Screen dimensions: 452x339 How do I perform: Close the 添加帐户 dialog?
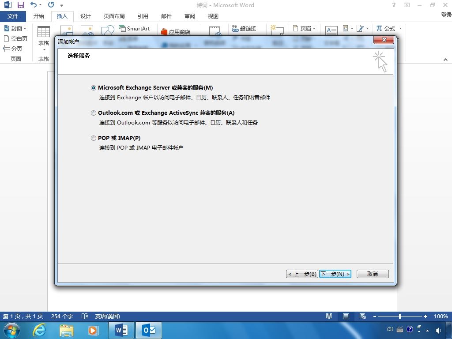tap(384, 40)
